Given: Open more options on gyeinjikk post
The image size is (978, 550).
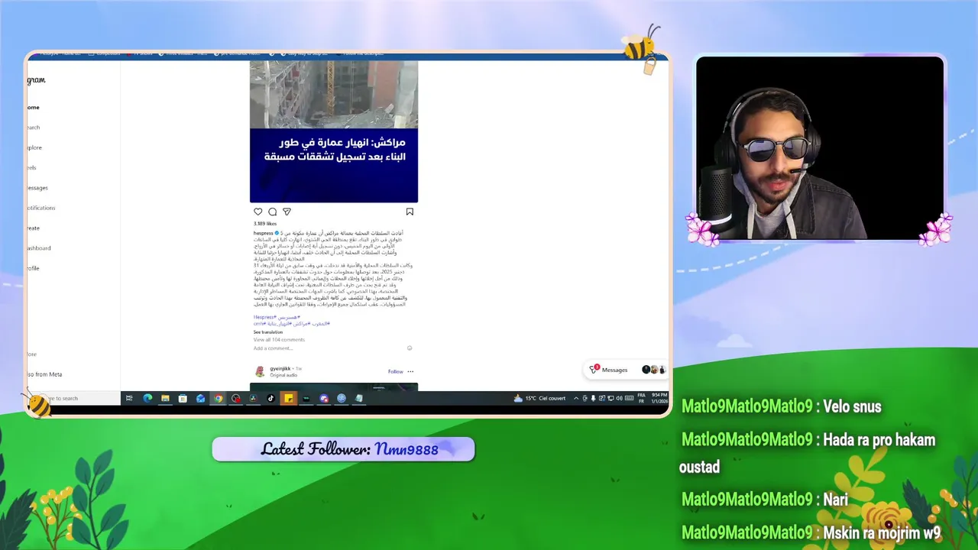Looking at the screenshot, I should click(x=410, y=371).
